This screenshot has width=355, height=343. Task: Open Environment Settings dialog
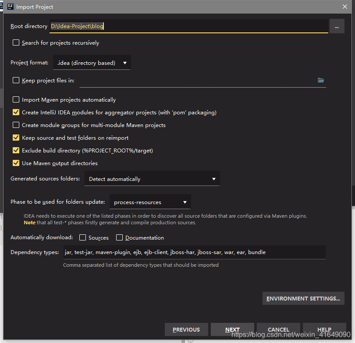(303, 298)
